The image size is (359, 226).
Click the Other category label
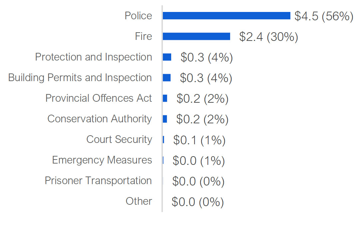139,201
